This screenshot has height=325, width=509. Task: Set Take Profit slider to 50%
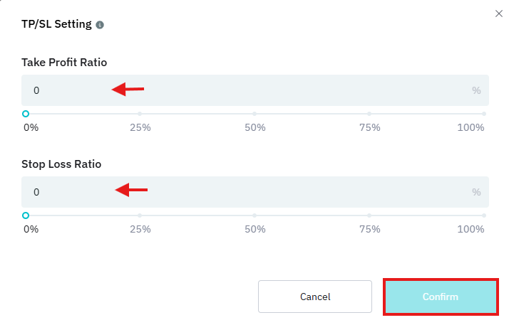pos(254,114)
